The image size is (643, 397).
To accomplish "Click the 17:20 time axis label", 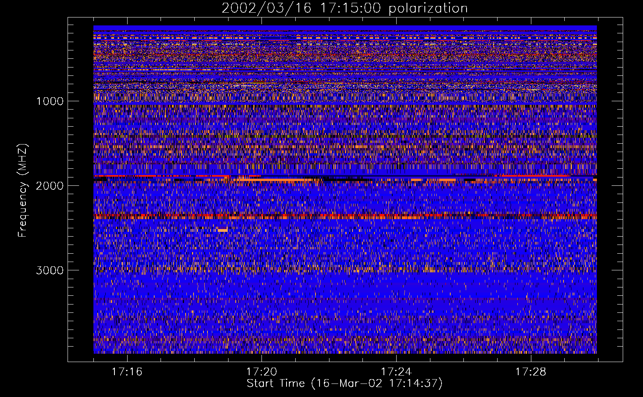I will pyautogui.click(x=261, y=372).
